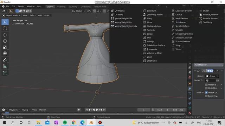Pick the Scale tool

click(x=5, y=47)
